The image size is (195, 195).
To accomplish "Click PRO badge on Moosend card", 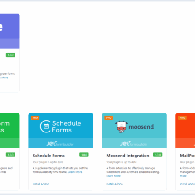I will (109, 118).
